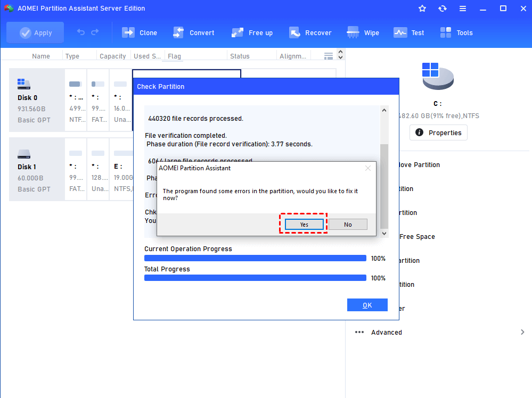The image size is (532, 398).
Task: Select the 16.0 unallocated partition on Disk 0
Action: [x=121, y=100]
